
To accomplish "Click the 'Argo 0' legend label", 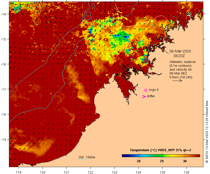I will pos(154,90).
